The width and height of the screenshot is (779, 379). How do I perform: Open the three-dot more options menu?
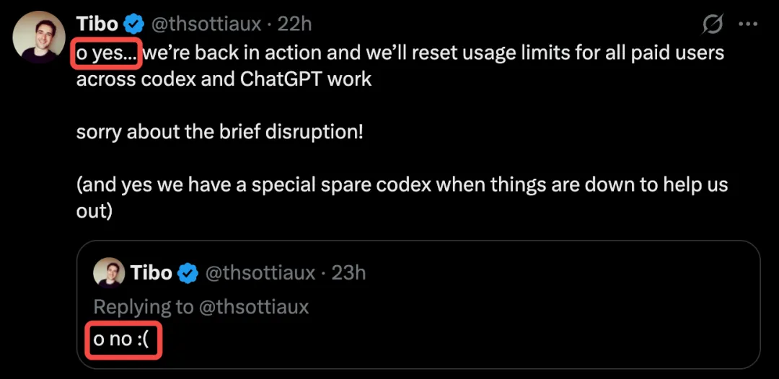tap(748, 24)
